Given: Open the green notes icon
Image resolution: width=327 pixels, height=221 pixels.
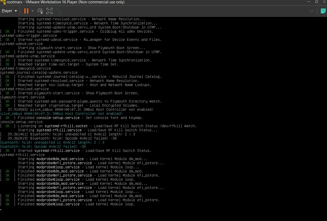Looking at the screenshot, I should pos(323,11).
